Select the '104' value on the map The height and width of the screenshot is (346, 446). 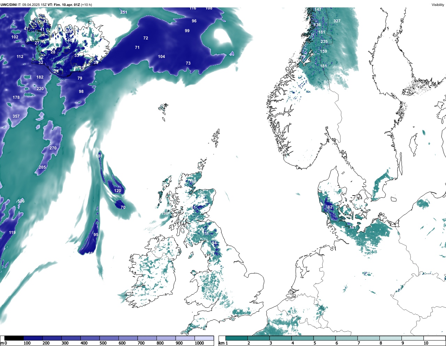[x=161, y=57]
